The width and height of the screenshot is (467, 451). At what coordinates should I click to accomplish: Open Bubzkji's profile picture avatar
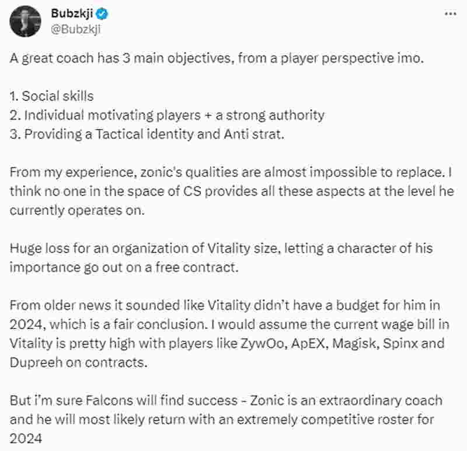[x=25, y=22]
